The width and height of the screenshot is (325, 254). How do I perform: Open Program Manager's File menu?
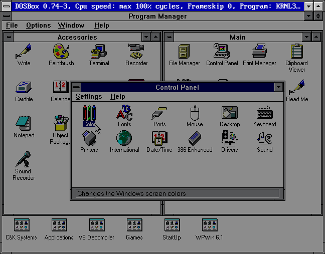(12, 25)
